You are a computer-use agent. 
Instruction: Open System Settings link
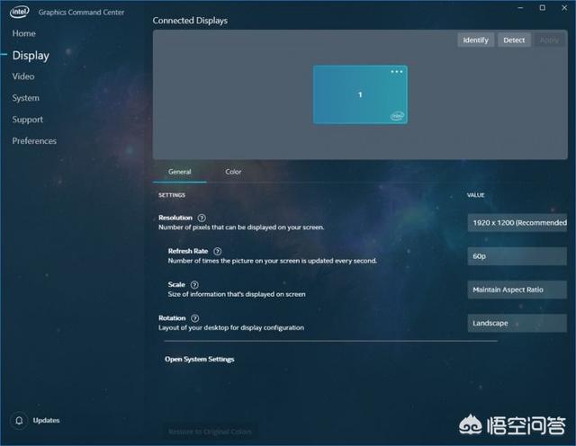coord(200,360)
